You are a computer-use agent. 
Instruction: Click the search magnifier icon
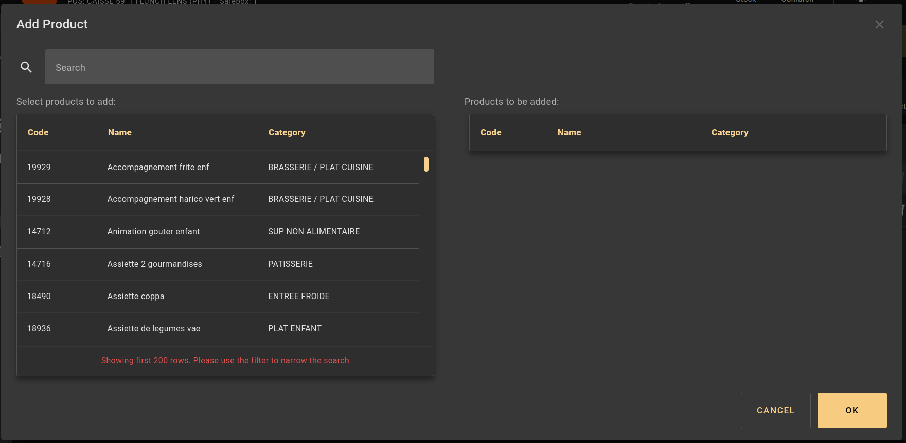[26, 67]
